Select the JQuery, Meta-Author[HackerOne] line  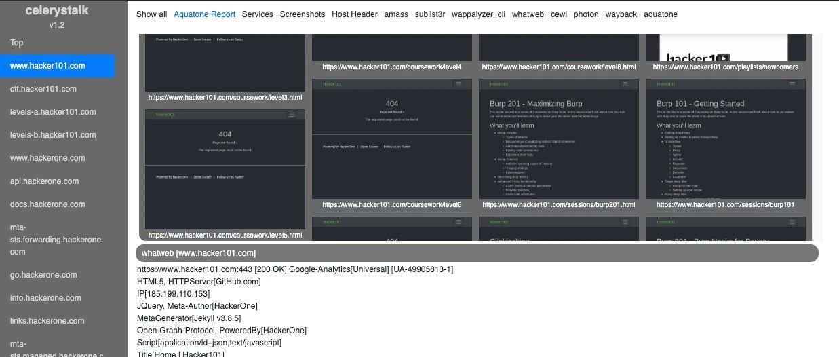197,306
